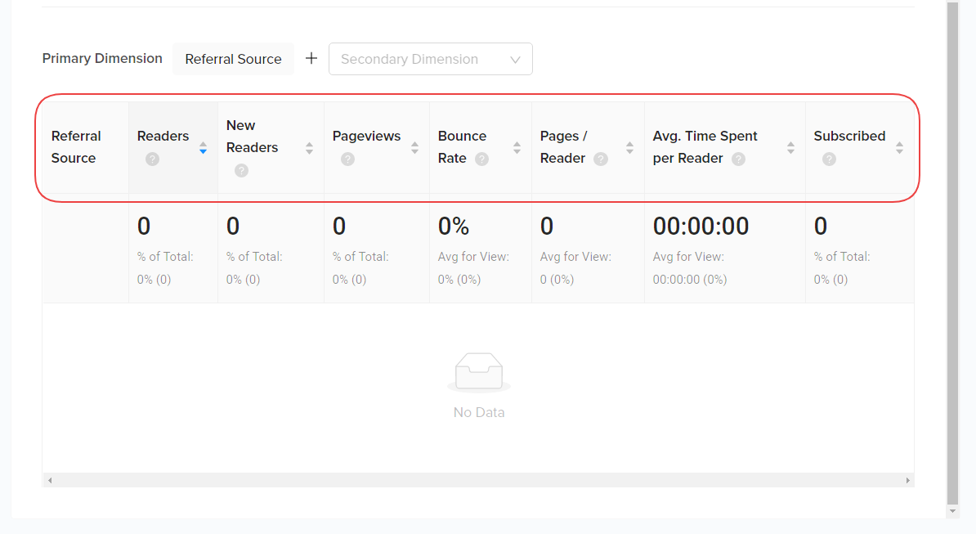Click the Subscribed help question-mark icon
Screen dimensions: 976x534
coord(829,159)
